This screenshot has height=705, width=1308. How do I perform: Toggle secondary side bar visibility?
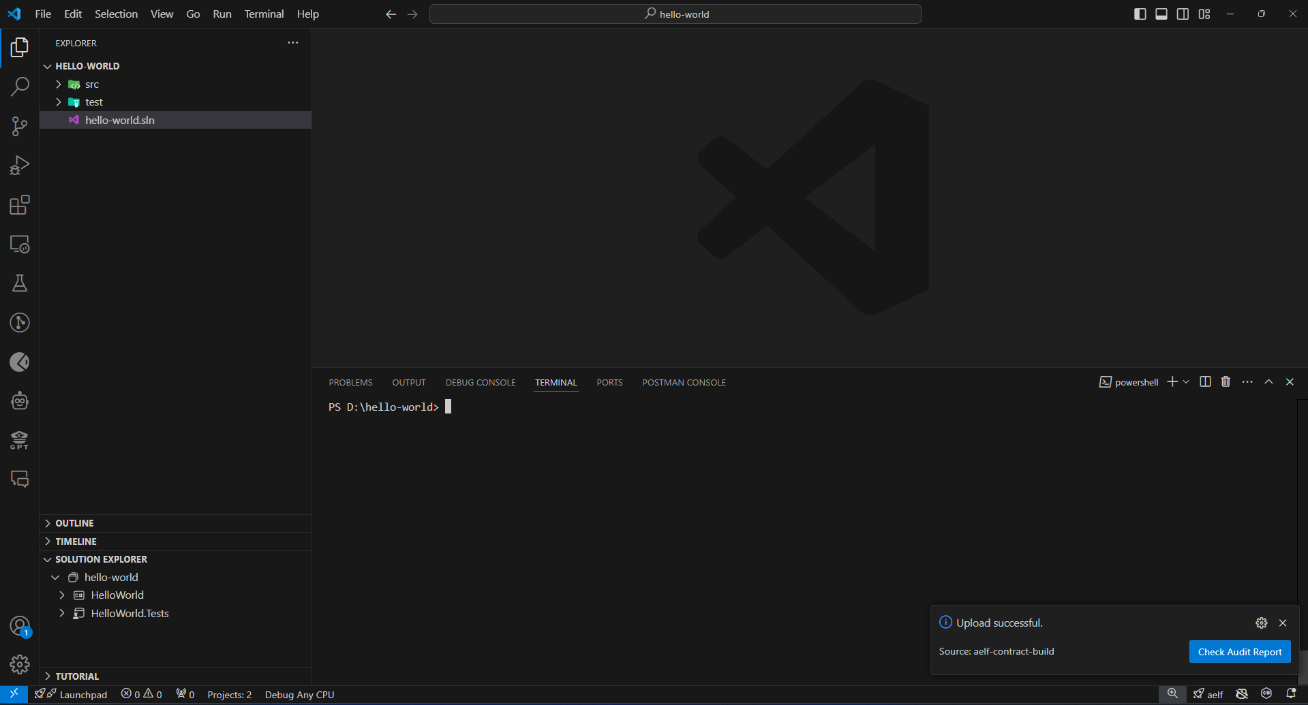pyautogui.click(x=1183, y=14)
